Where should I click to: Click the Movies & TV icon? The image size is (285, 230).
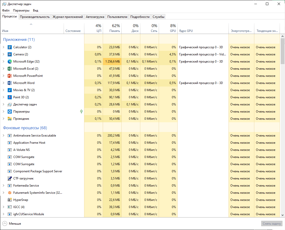click(x=10, y=90)
